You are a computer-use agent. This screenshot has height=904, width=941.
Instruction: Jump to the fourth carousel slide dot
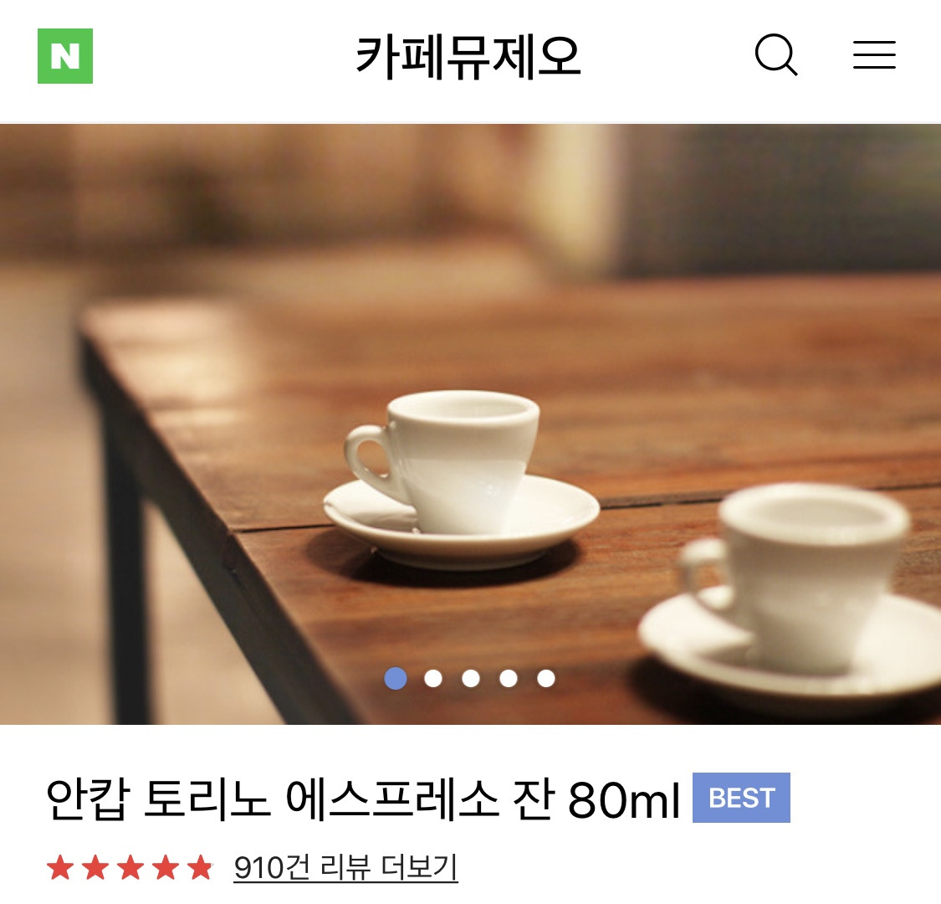click(x=509, y=678)
